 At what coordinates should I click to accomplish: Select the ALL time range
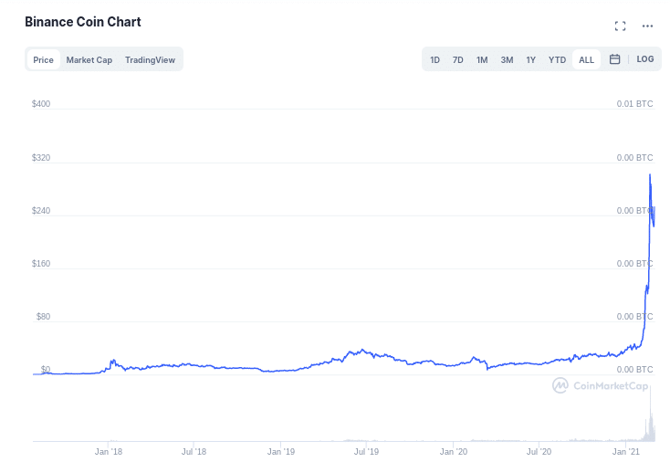pyautogui.click(x=586, y=60)
